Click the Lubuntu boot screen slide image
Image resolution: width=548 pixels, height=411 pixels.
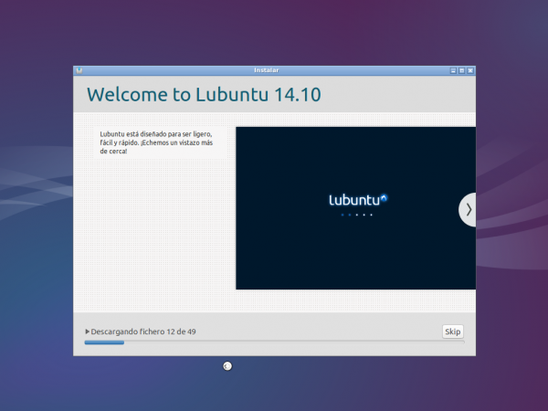coord(356,208)
